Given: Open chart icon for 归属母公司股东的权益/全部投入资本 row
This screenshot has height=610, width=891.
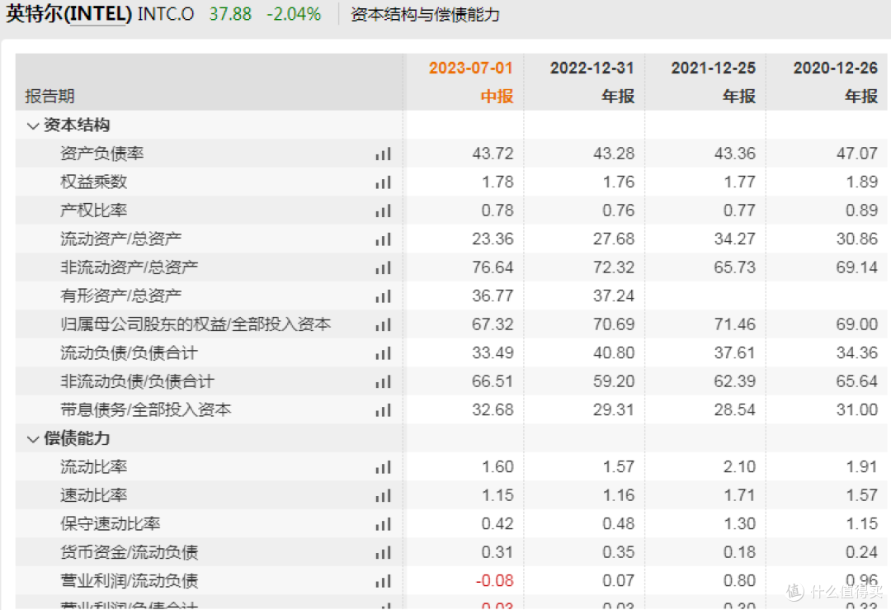Looking at the screenshot, I should 383,324.
